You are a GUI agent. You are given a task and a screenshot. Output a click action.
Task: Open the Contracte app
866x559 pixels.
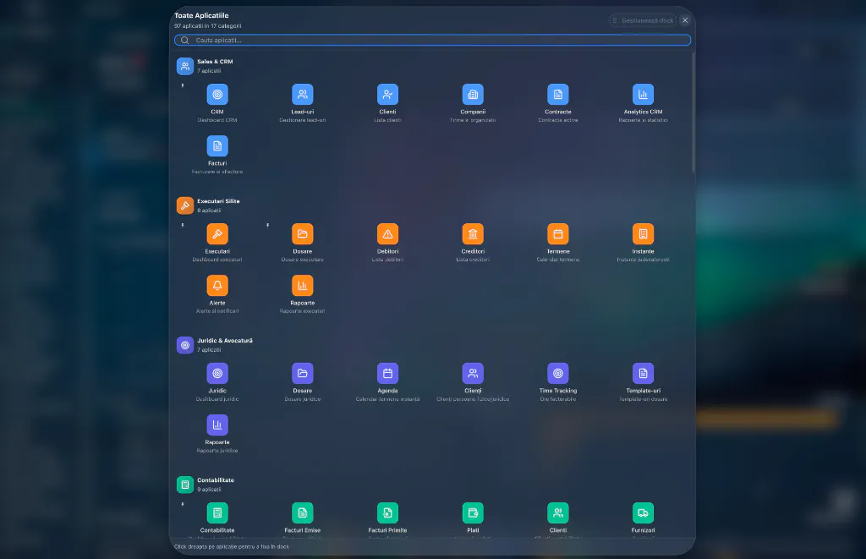pos(558,95)
